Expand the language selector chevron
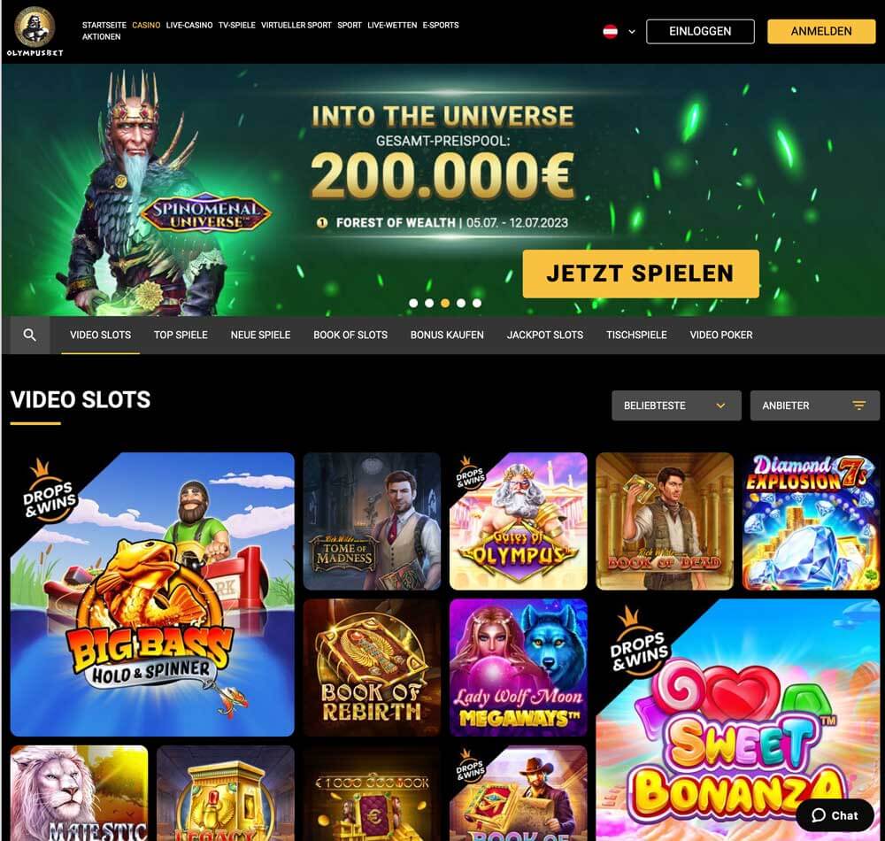The width and height of the screenshot is (885, 841). tap(632, 32)
